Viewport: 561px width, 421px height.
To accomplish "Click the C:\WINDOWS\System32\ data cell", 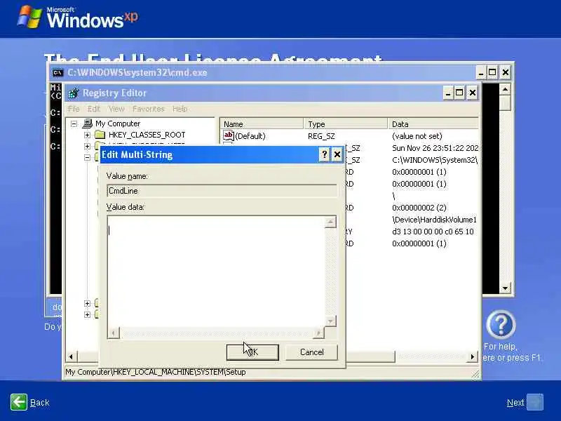I will pyautogui.click(x=435, y=160).
